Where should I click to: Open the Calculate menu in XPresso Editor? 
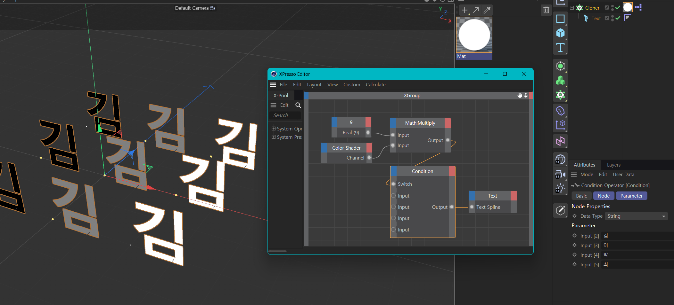375,85
